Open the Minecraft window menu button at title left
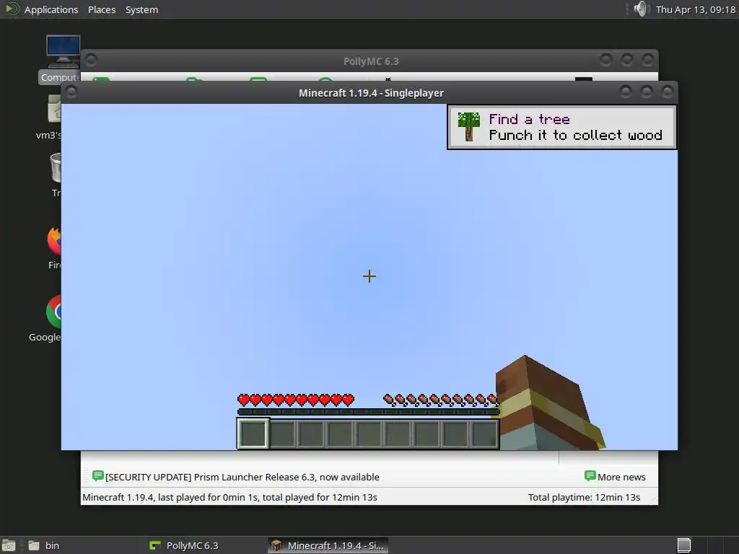The height and width of the screenshot is (554, 739). [x=71, y=92]
